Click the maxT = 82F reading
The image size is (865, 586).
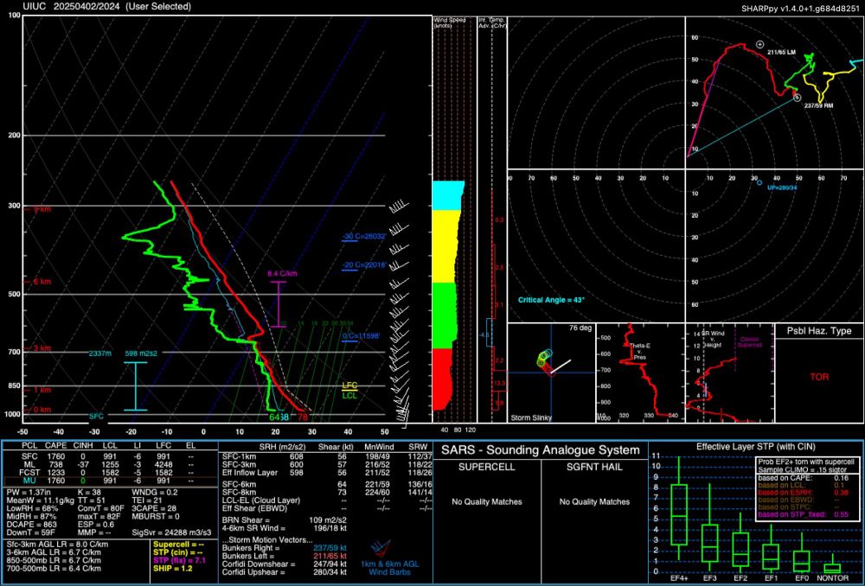101,517
